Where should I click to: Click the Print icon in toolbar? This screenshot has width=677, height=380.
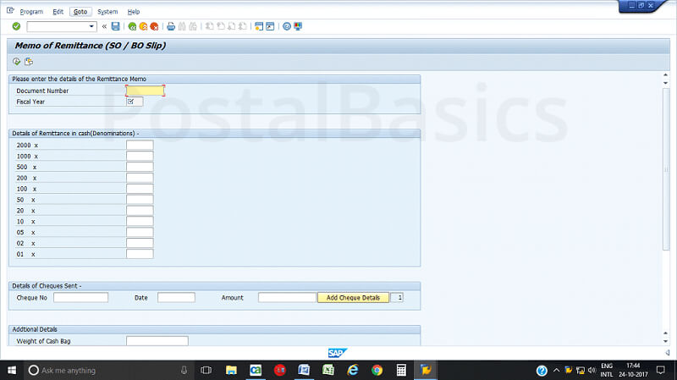[171, 26]
